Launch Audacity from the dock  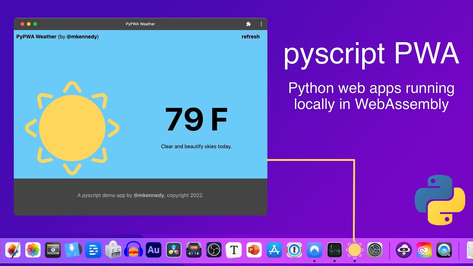(133, 250)
